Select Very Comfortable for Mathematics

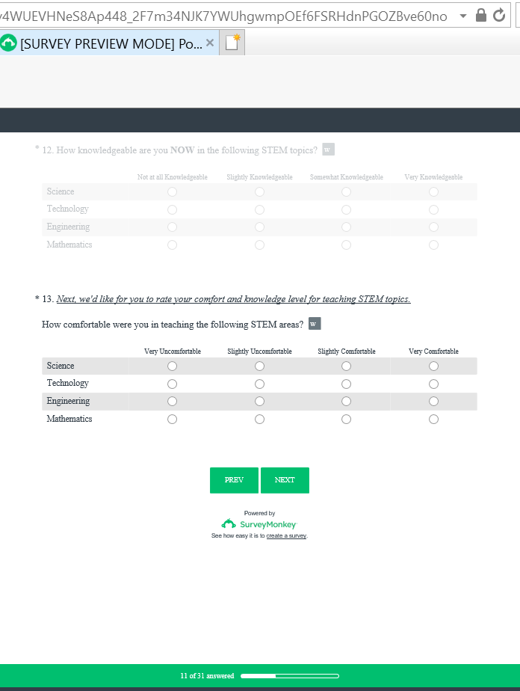coord(433,420)
